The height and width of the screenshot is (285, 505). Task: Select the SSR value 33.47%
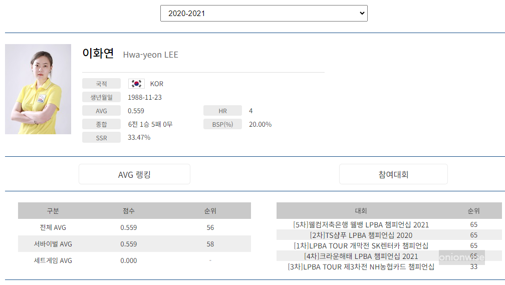(139, 138)
